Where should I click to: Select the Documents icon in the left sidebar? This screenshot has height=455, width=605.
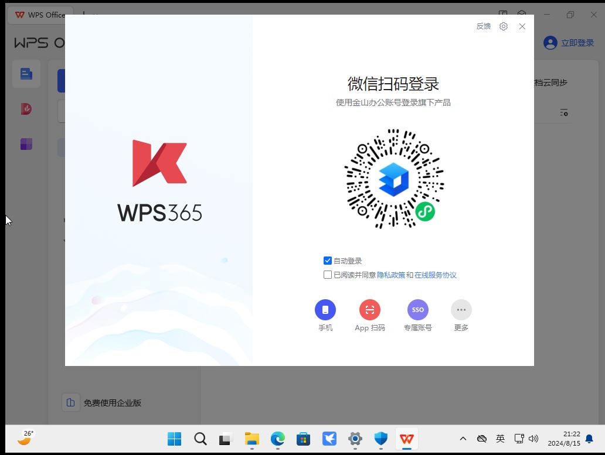coord(26,74)
